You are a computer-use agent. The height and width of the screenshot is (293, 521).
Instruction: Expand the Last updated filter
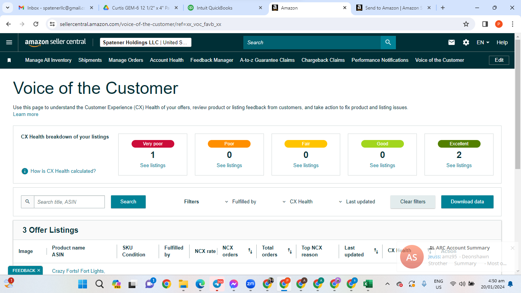tap(357, 202)
